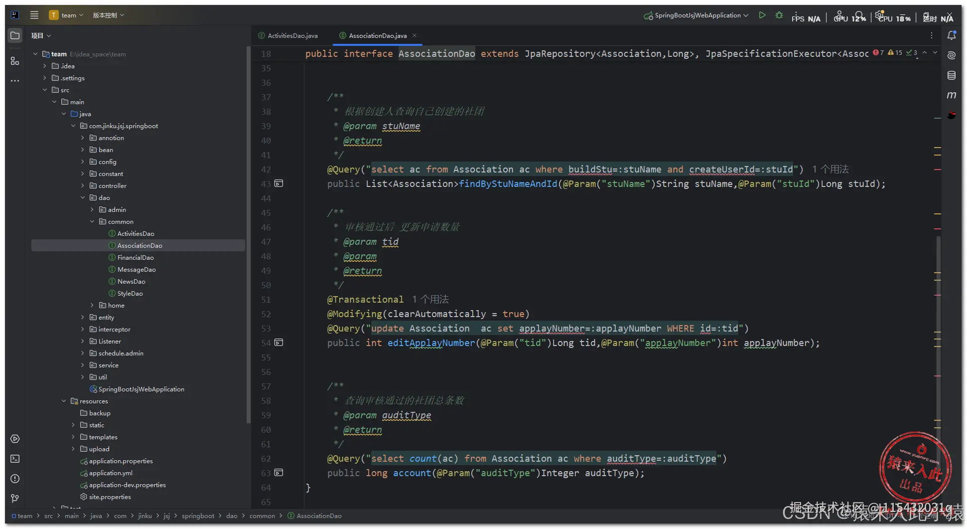Click gutter icon on line 54
The image size is (967, 529).
(x=279, y=343)
